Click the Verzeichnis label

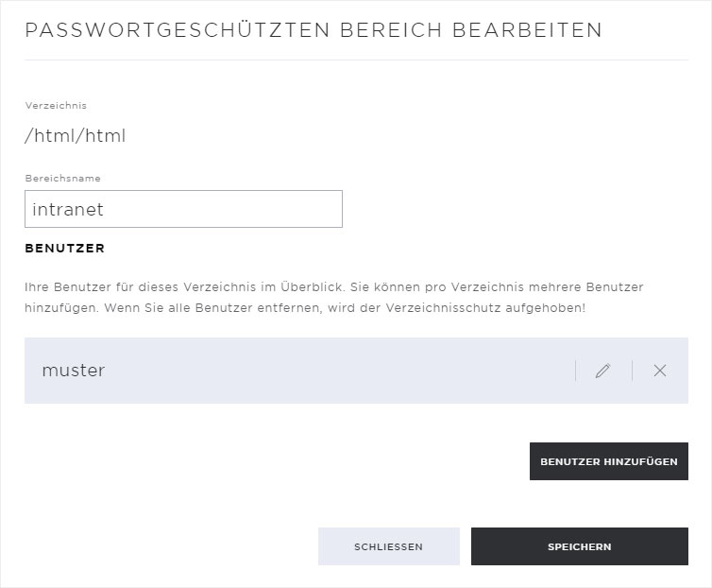(56, 106)
